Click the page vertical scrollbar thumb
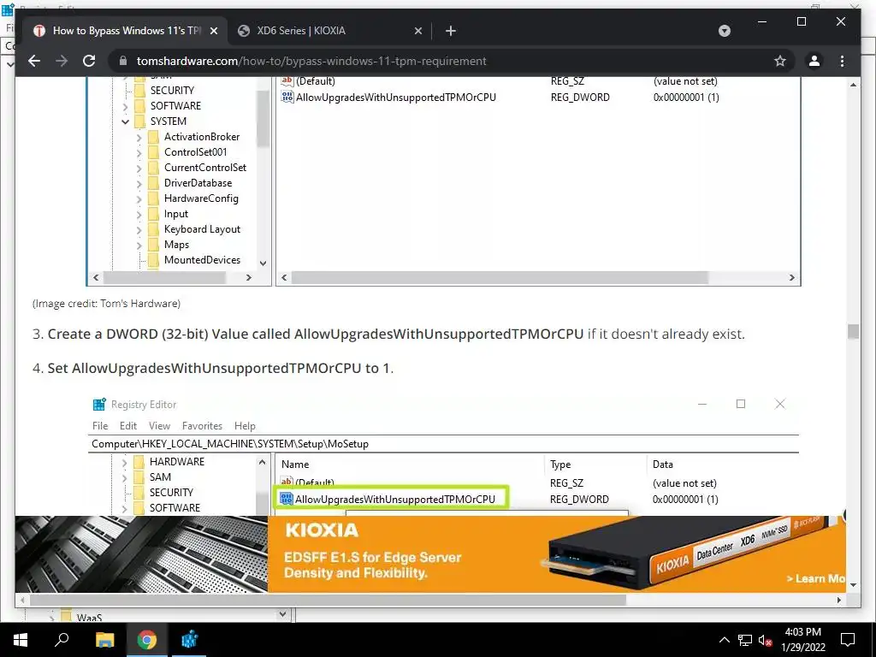Image resolution: width=876 pixels, height=657 pixels. tap(853, 331)
